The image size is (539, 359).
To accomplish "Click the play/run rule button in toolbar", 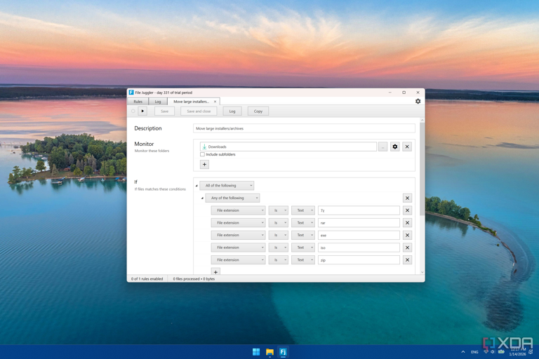I will (142, 111).
